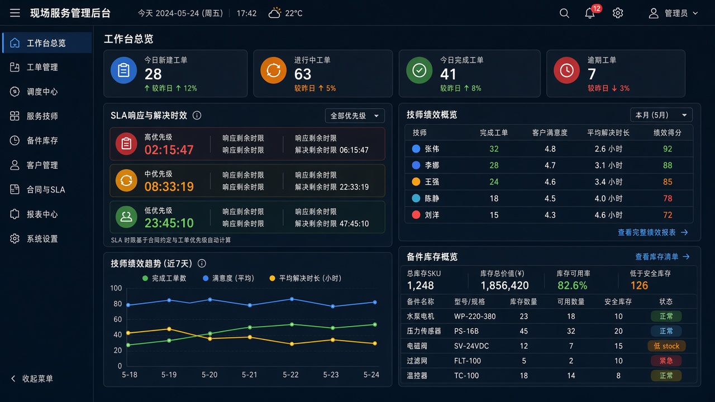Click the 高优先级 red clipboard icon
Image resolution: width=715 pixels, height=402 pixels.
click(126, 143)
